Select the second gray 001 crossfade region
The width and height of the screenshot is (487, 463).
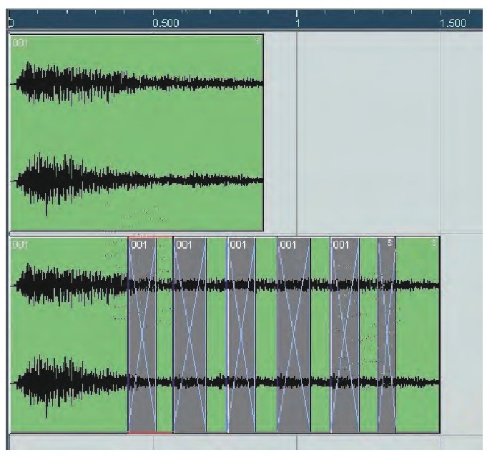coord(190,334)
